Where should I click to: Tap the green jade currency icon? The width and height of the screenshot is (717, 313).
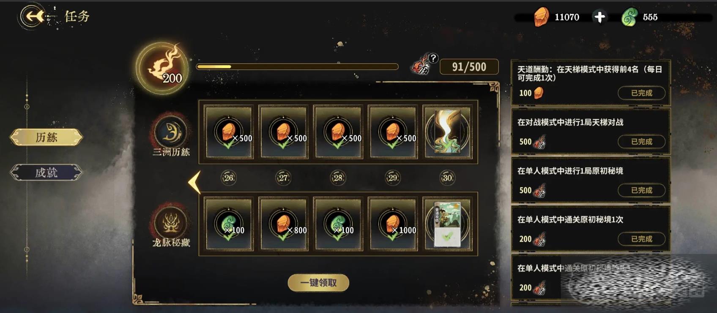tap(629, 17)
